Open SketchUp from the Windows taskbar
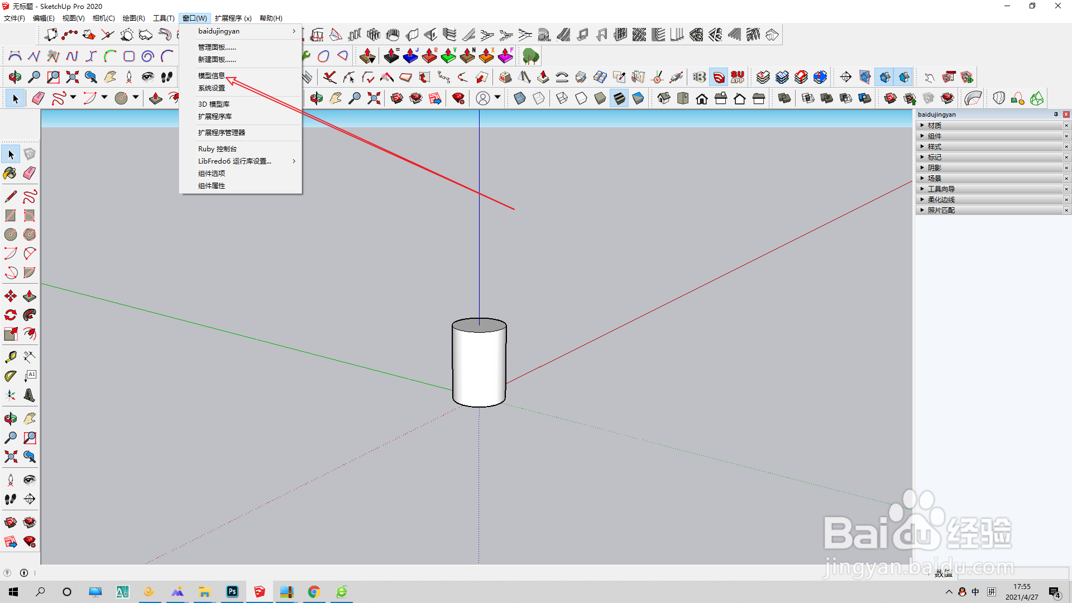Viewport: 1072px width, 603px height. point(260,592)
